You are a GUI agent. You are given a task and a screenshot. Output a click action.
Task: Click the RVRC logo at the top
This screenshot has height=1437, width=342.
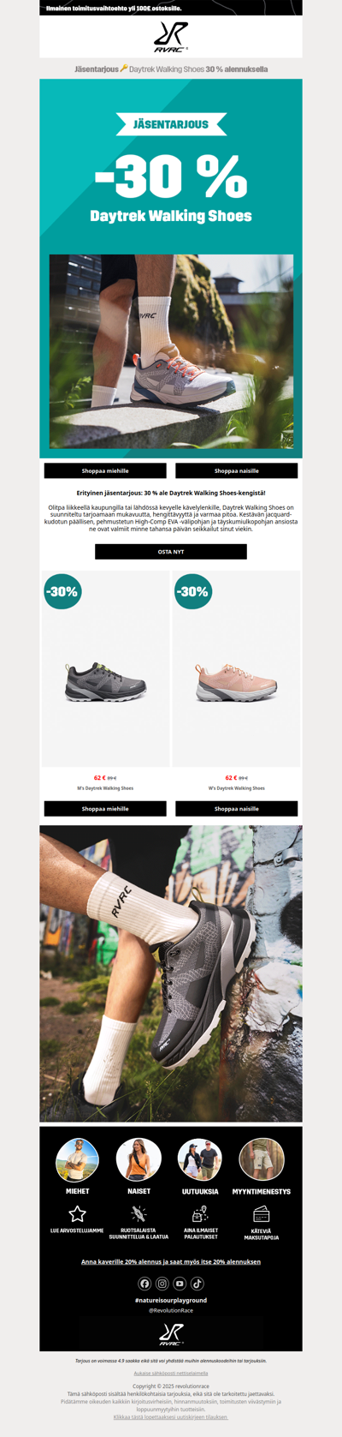tap(171, 36)
